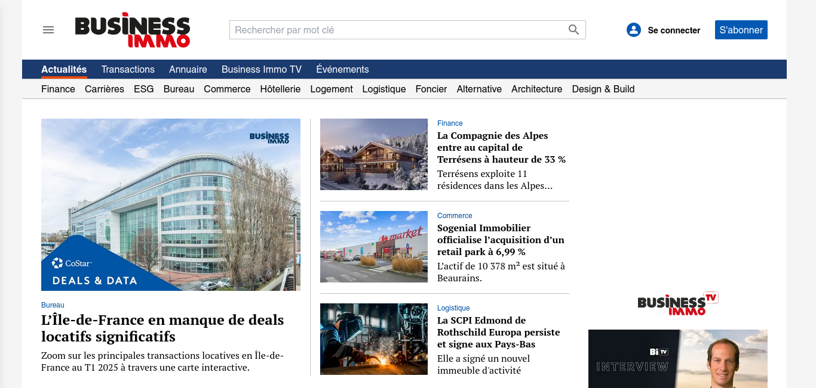Click the S'abonner button
This screenshot has width=816, height=388.
click(741, 30)
